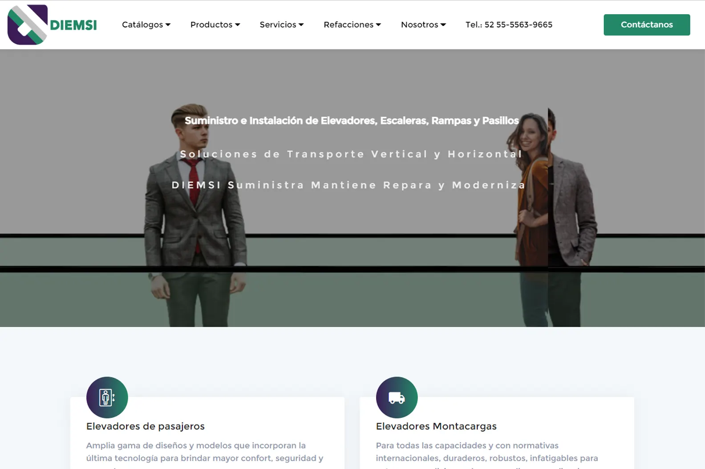Screen dimensions: 705x469
Task: Open the Servicios menu
Action: pyautogui.click(x=282, y=24)
